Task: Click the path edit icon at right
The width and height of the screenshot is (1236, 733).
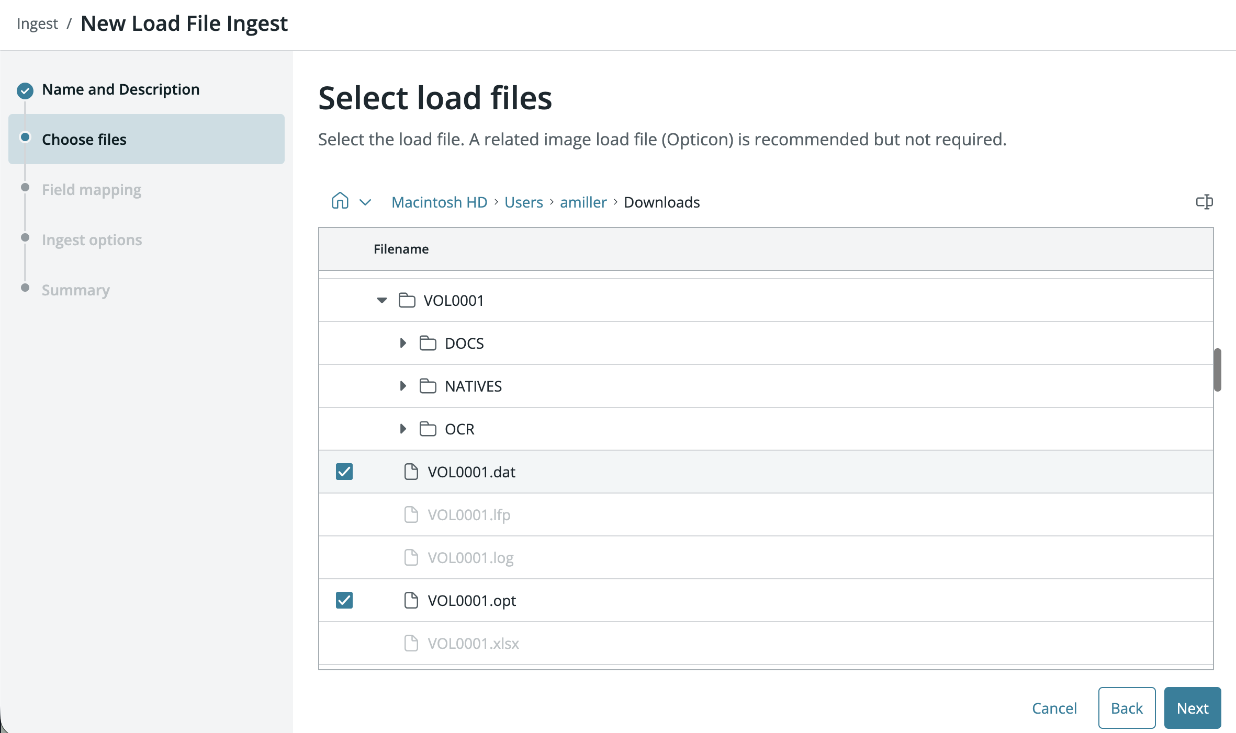Action: [x=1204, y=202]
